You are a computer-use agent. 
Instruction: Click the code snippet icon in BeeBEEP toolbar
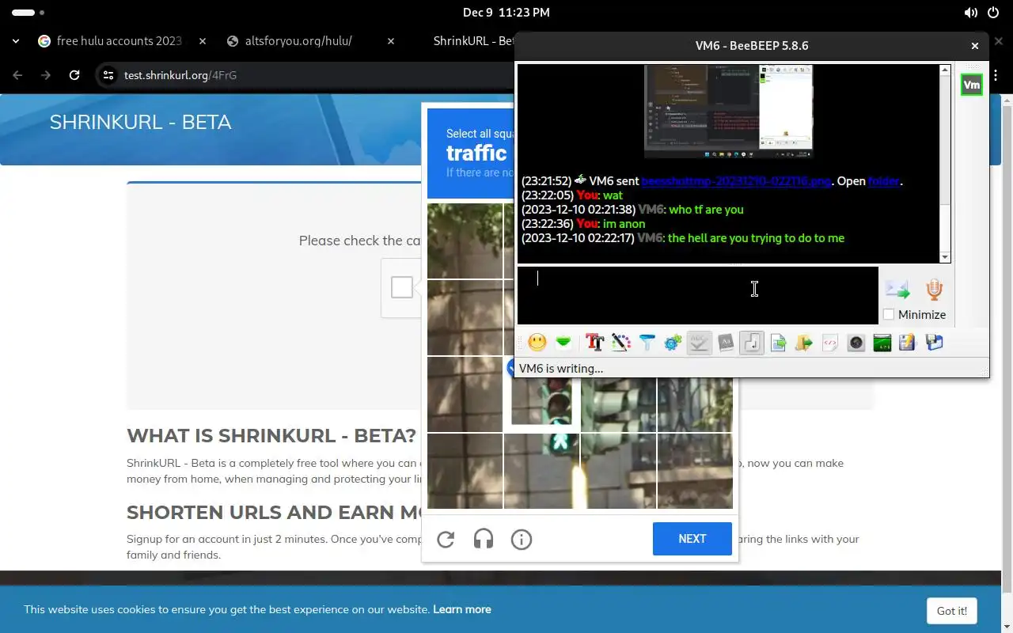830,342
